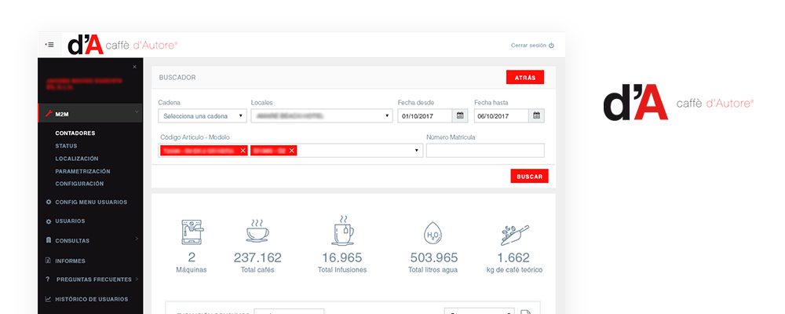Click the tea mug Total Infusiones icon

click(342, 232)
